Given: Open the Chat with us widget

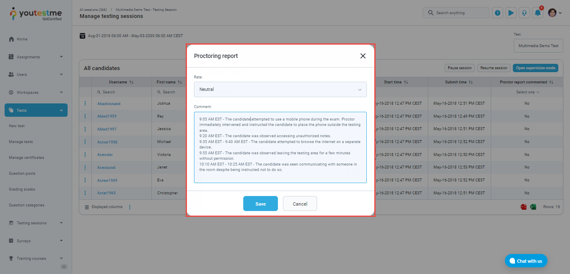Looking at the screenshot, I should [x=526, y=261].
